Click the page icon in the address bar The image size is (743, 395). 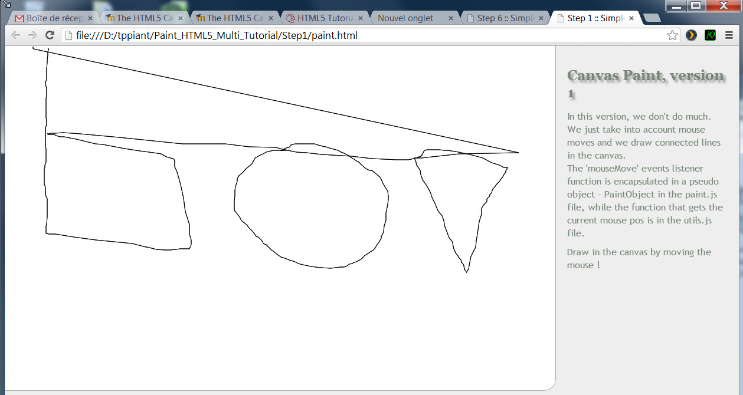tap(68, 35)
